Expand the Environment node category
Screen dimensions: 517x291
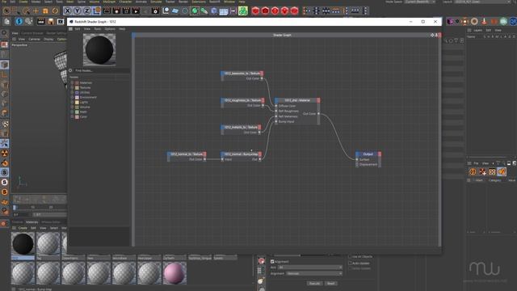[72, 97]
